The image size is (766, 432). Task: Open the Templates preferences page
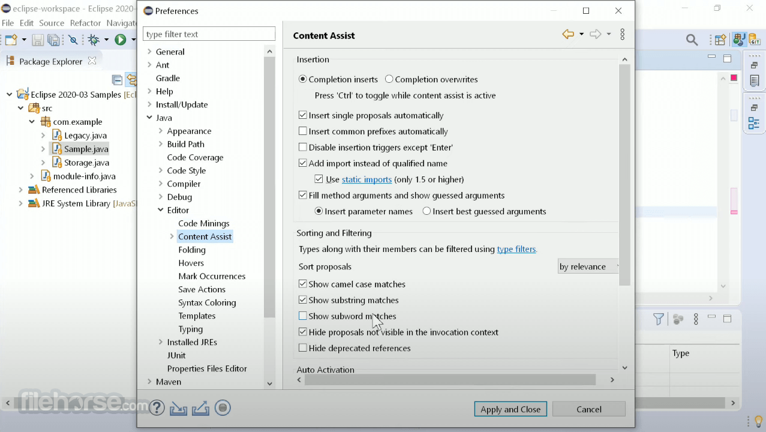point(197,316)
